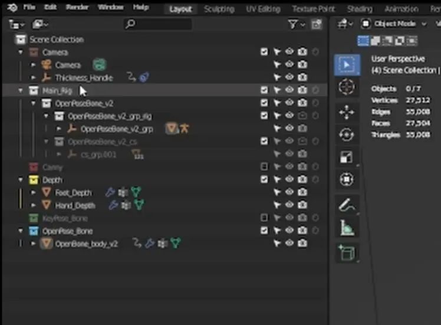Toggle eye visibility for Hand_Depth
441x325 pixels.
[x=289, y=205]
